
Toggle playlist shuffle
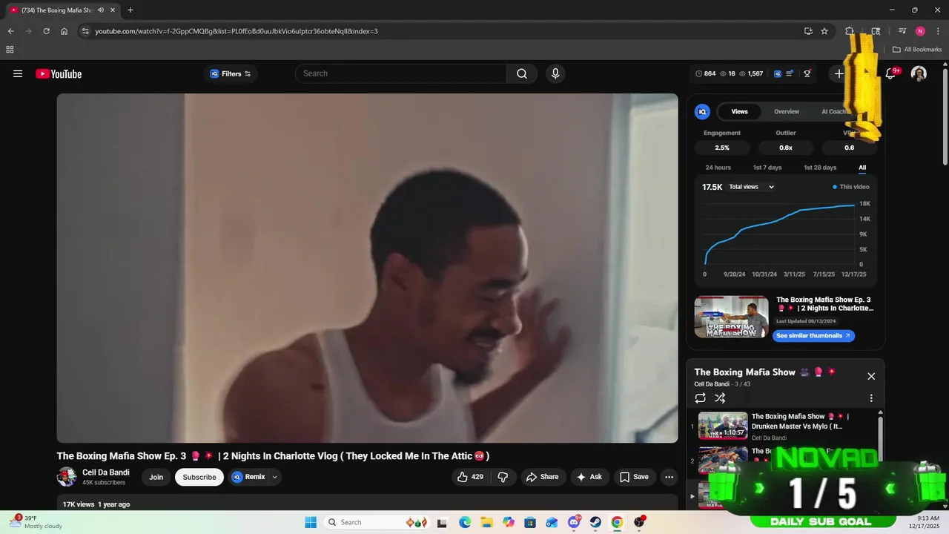720,398
